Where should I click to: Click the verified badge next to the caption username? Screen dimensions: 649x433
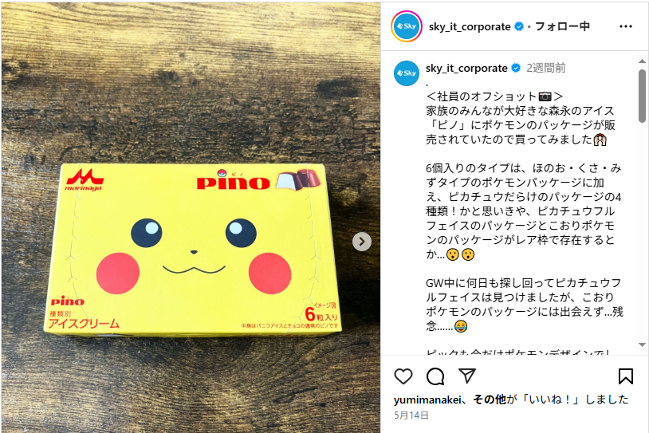click(x=516, y=68)
